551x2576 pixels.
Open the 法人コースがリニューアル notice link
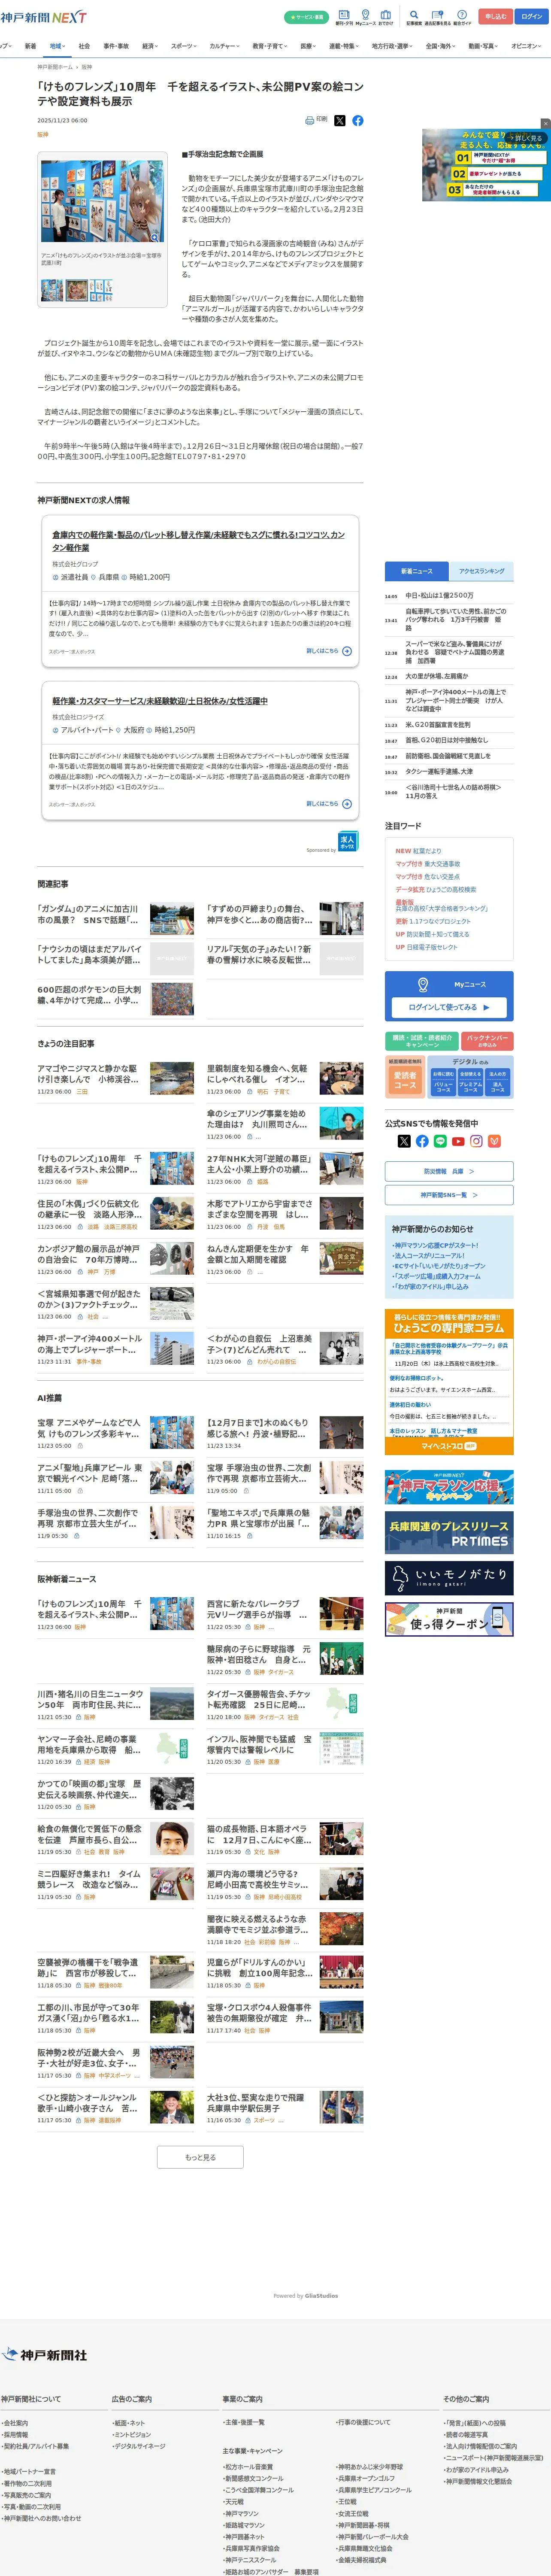click(429, 1255)
